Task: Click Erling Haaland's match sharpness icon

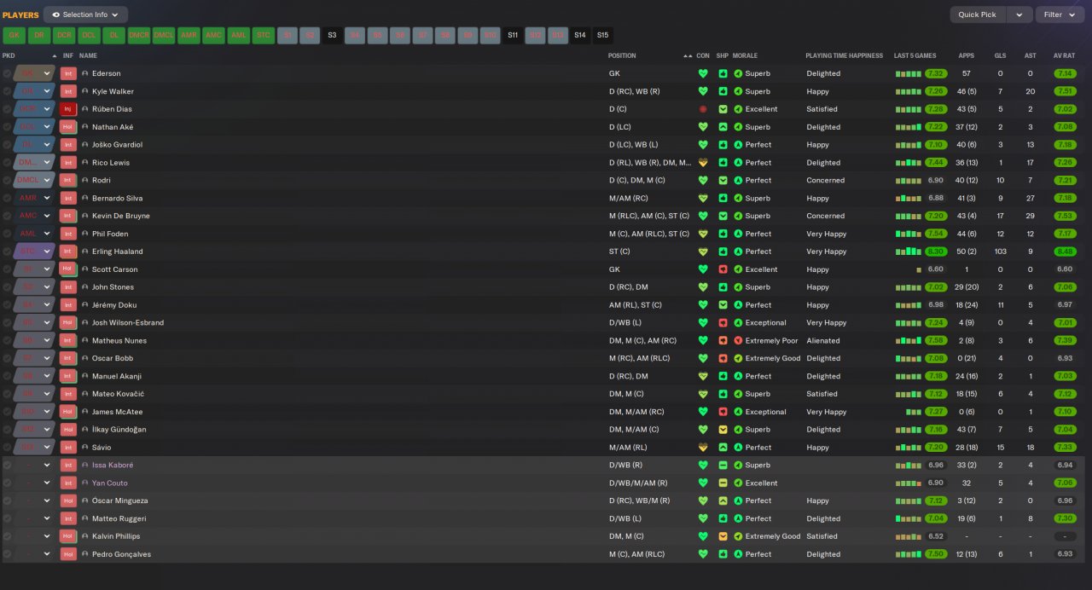Action: 723,252
